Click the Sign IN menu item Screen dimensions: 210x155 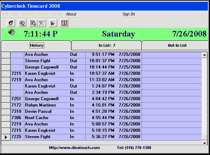129,14
